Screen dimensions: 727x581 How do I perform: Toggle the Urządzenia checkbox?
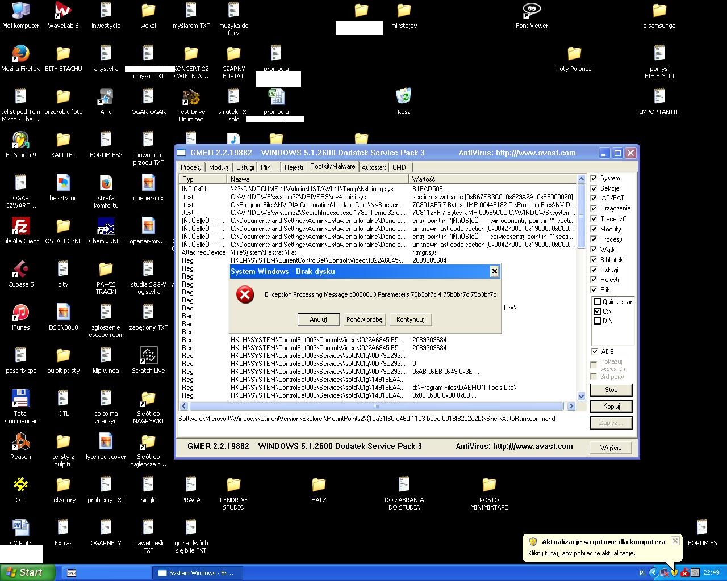click(x=594, y=208)
